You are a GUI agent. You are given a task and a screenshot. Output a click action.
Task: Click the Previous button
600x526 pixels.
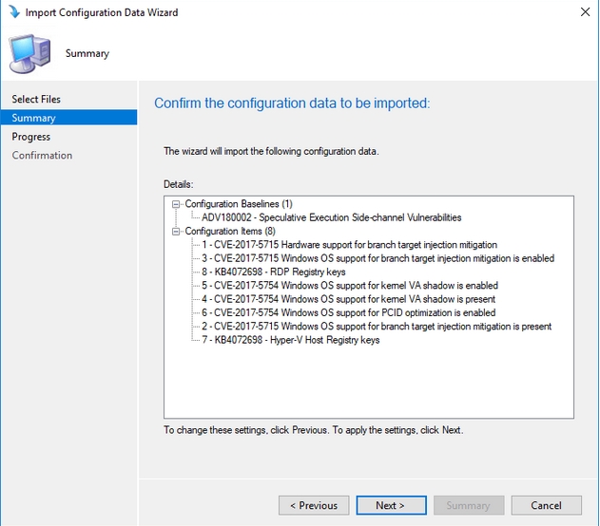click(313, 505)
